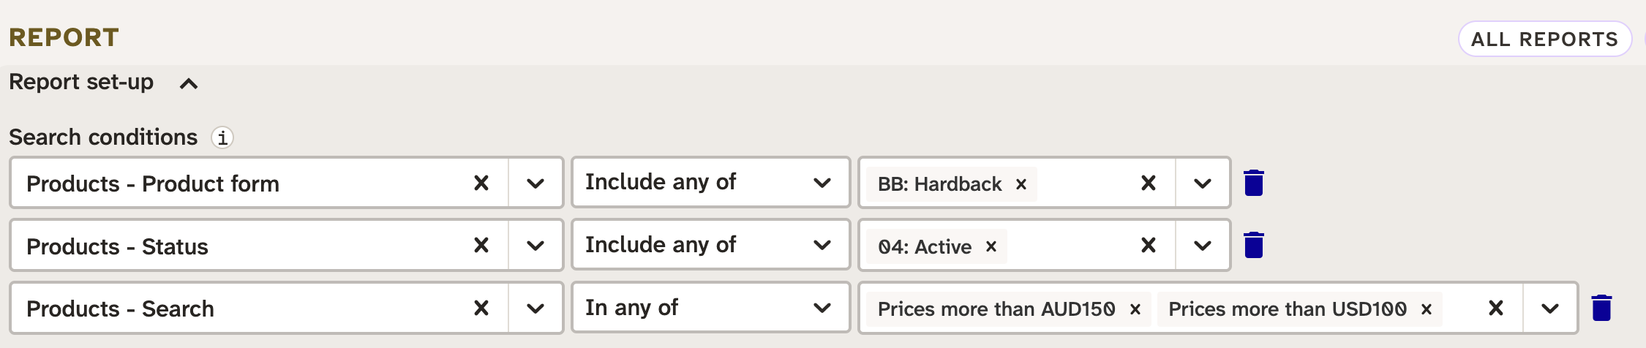The image size is (1646, 348).
Task: Open the ALL REPORTS page
Action: [1544, 39]
